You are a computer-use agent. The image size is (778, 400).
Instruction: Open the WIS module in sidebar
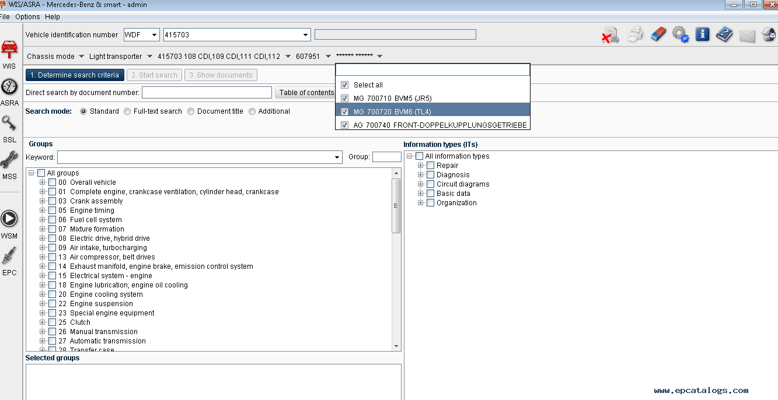click(x=9, y=50)
